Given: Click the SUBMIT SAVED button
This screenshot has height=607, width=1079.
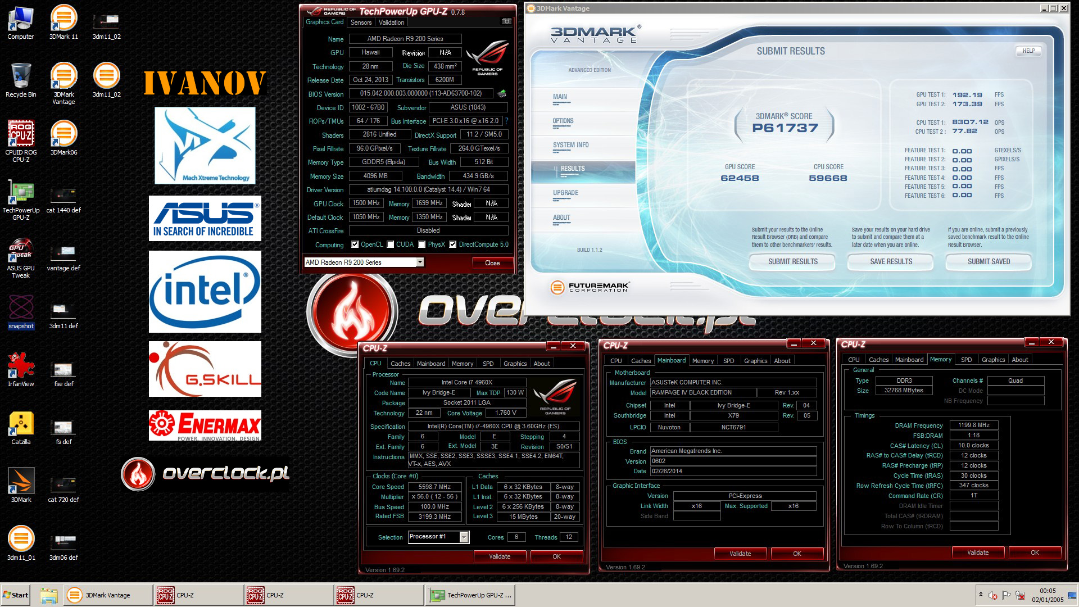Looking at the screenshot, I should pos(989,262).
